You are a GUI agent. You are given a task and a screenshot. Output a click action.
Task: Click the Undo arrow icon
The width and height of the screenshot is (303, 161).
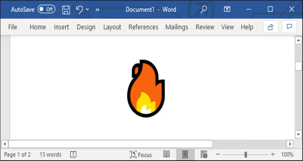[x=79, y=10]
